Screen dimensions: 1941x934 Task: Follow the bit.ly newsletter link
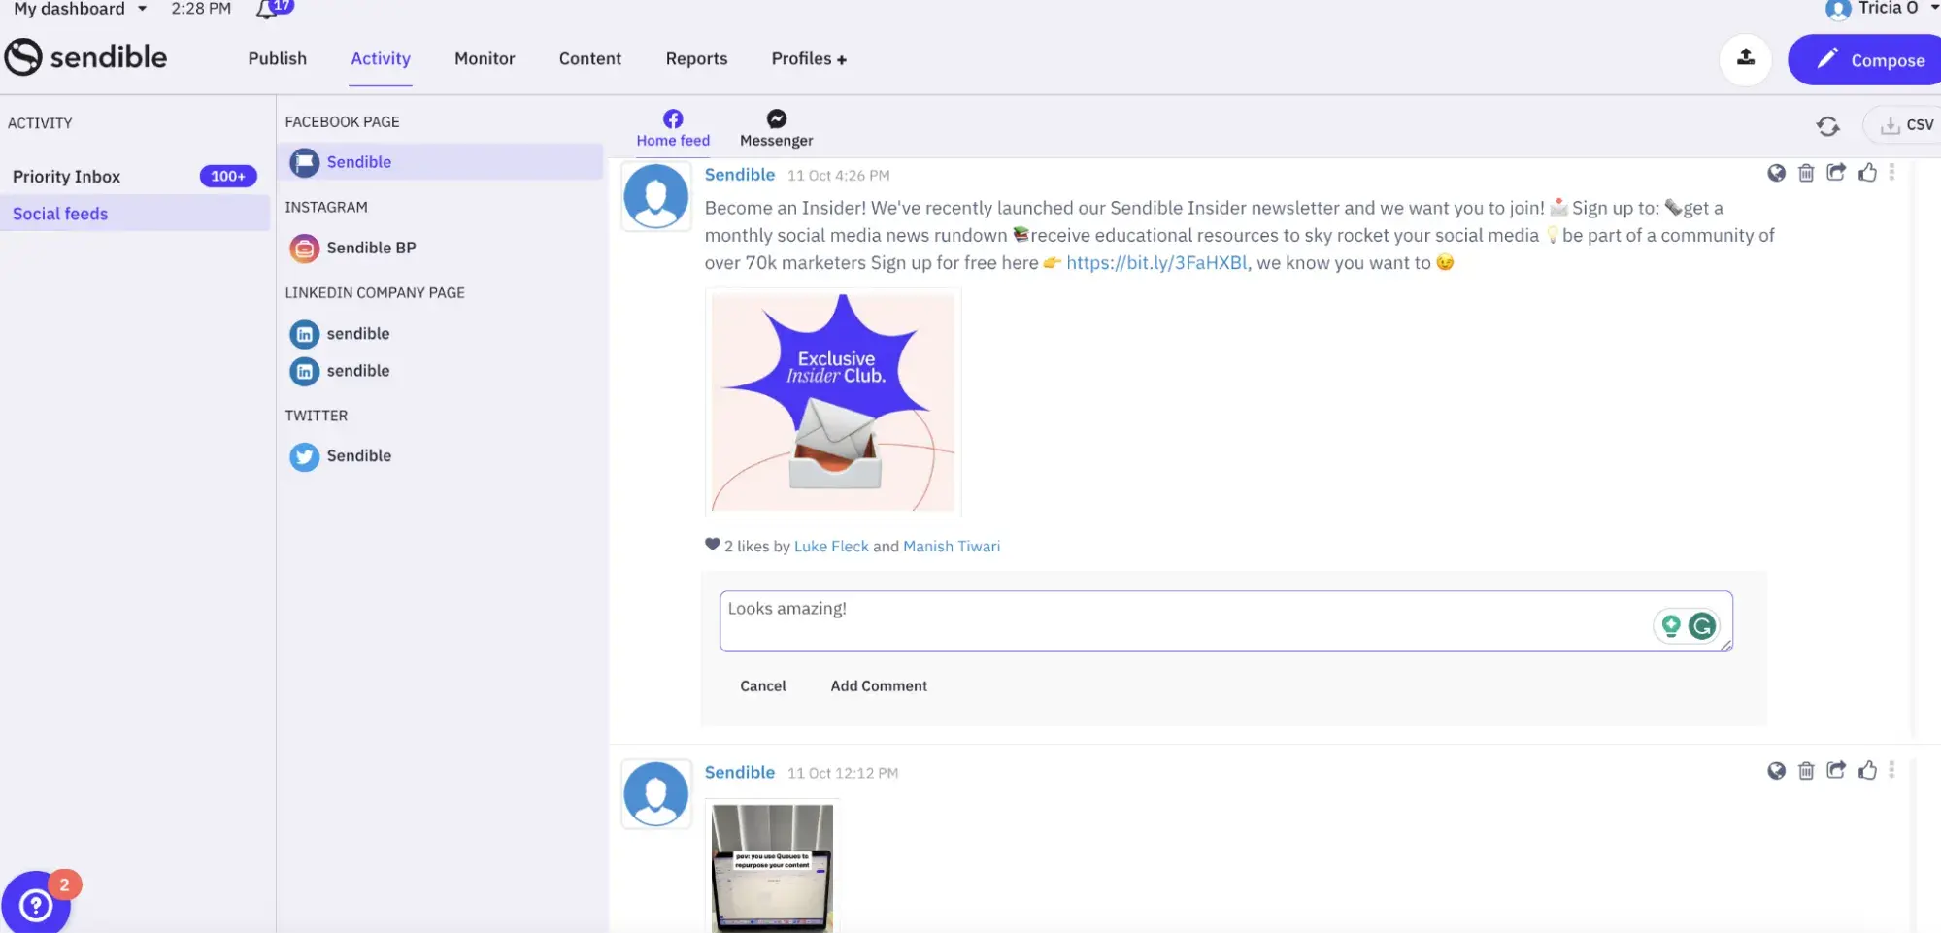click(1155, 262)
